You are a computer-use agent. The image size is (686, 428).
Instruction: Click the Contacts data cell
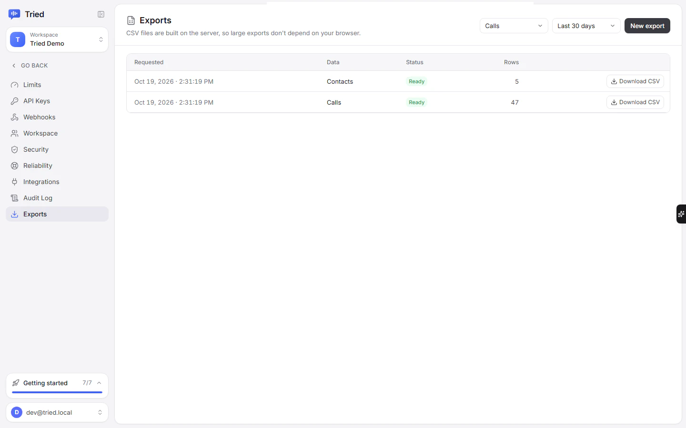[x=340, y=81]
